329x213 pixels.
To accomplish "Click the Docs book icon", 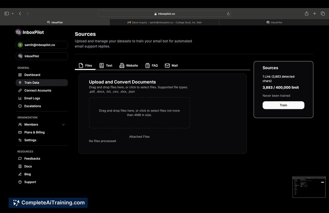I will 20,166.
